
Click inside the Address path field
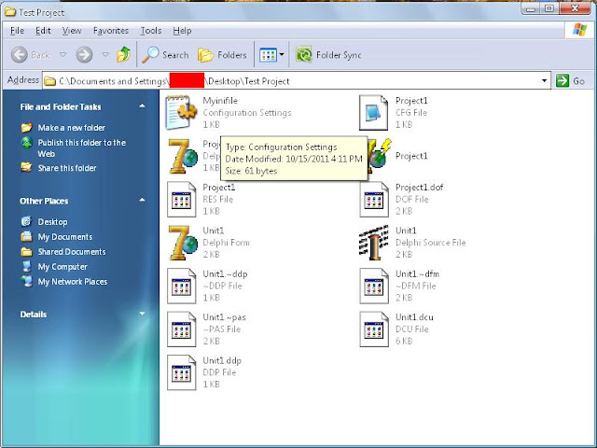tap(297, 81)
